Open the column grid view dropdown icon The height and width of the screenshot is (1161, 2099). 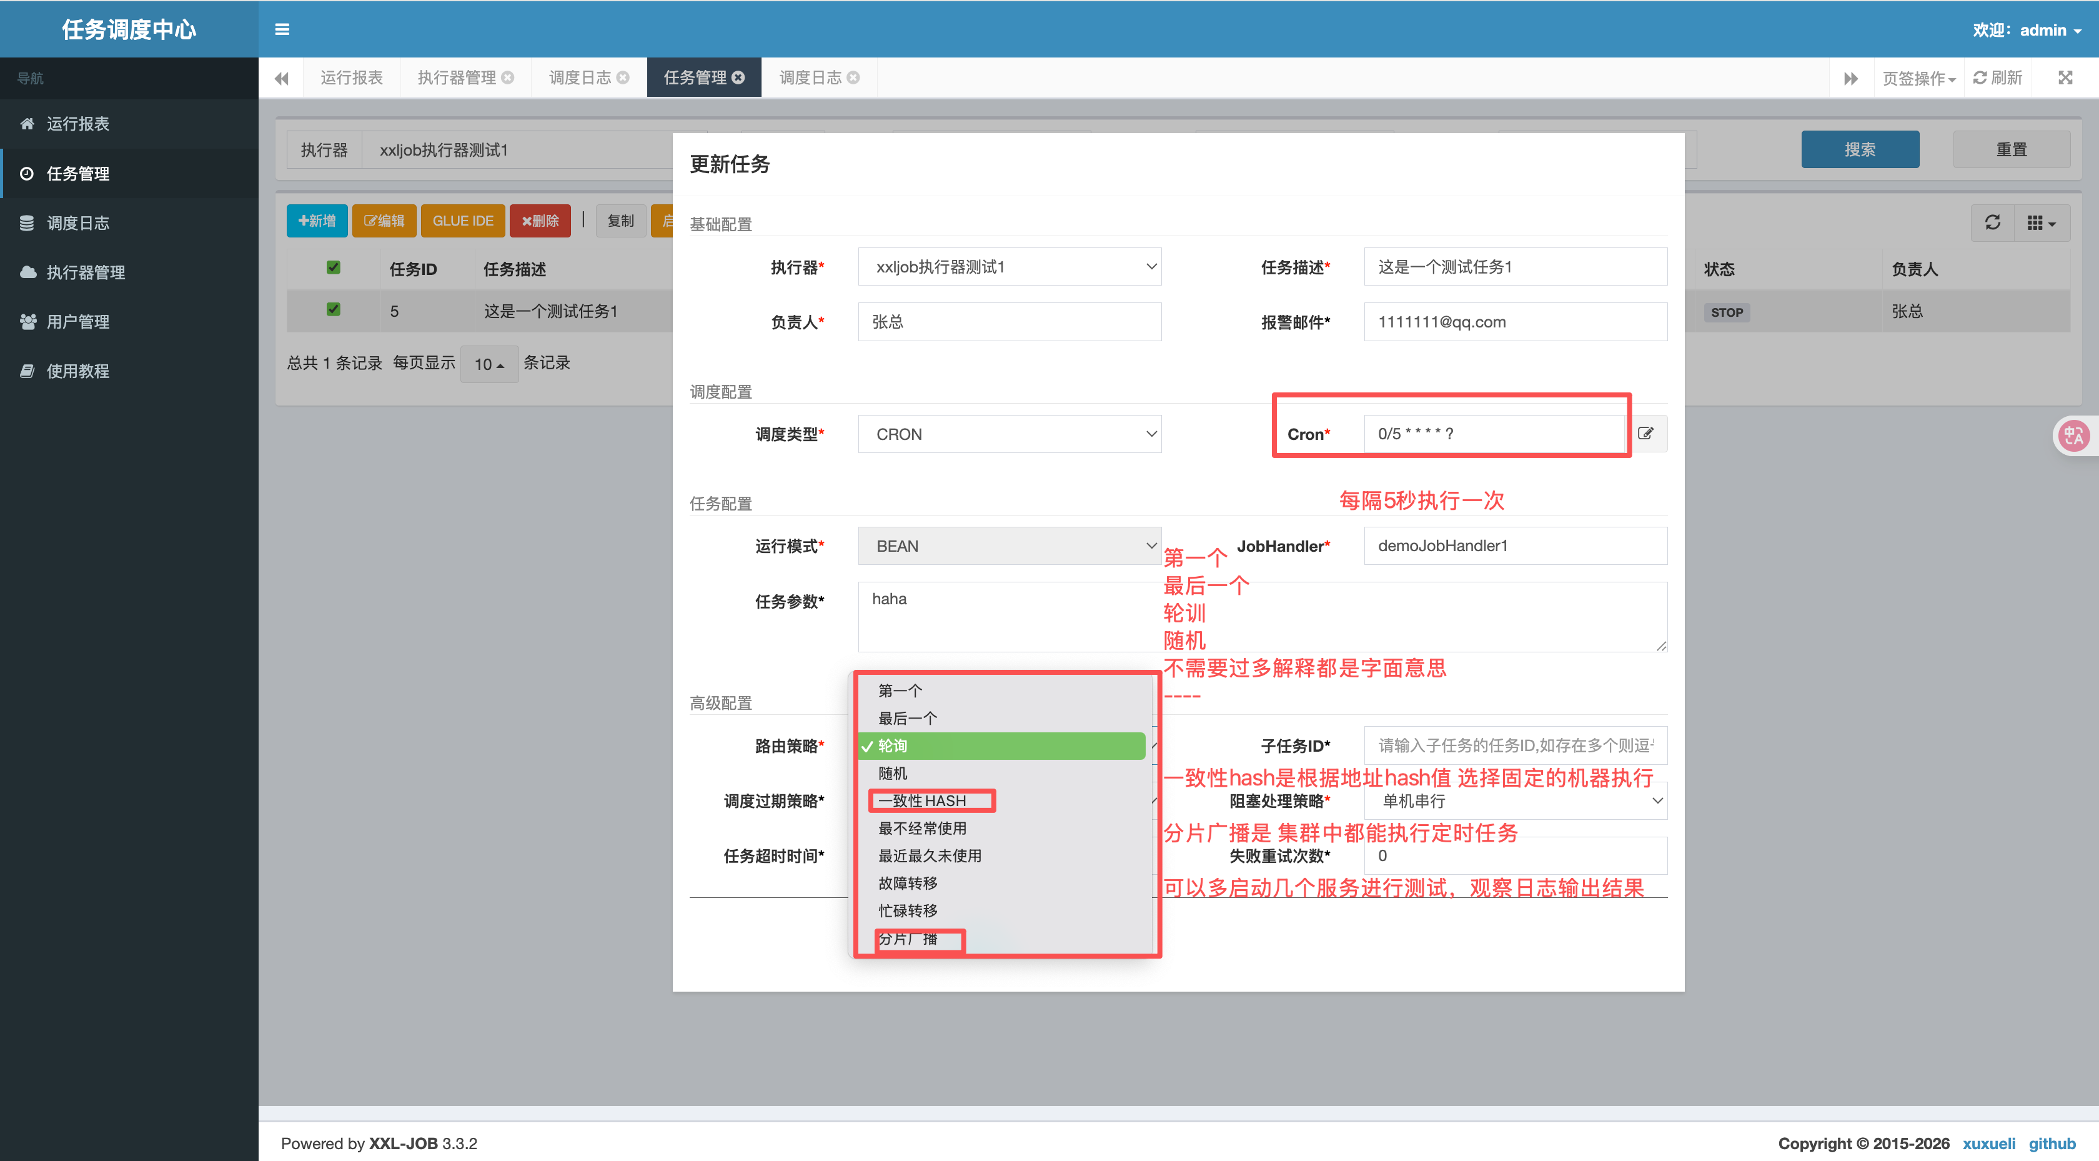coord(2041,222)
